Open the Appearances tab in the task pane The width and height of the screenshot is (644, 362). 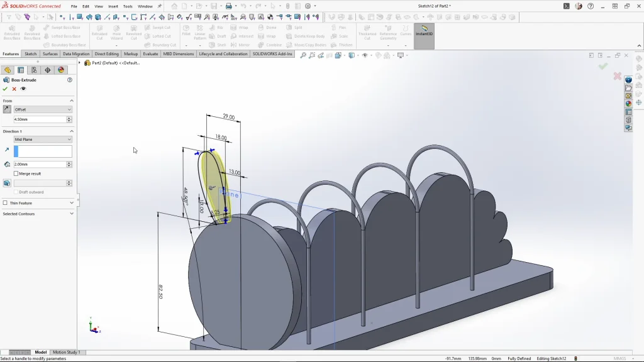click(628, 104)
